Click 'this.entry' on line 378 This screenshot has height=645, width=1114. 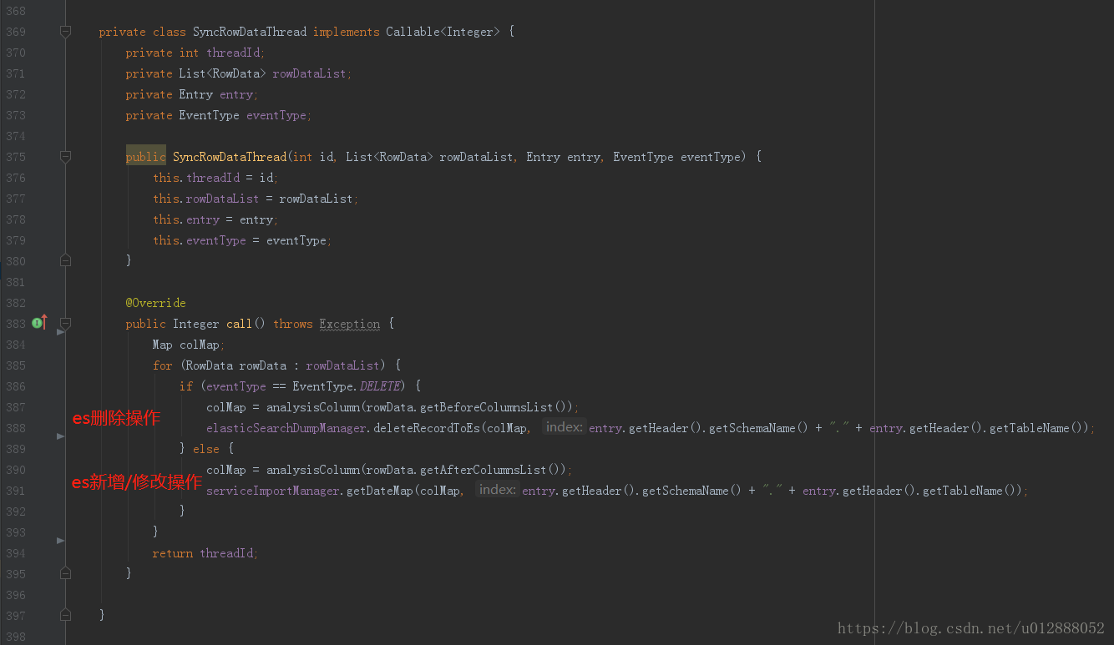[186, 219]
